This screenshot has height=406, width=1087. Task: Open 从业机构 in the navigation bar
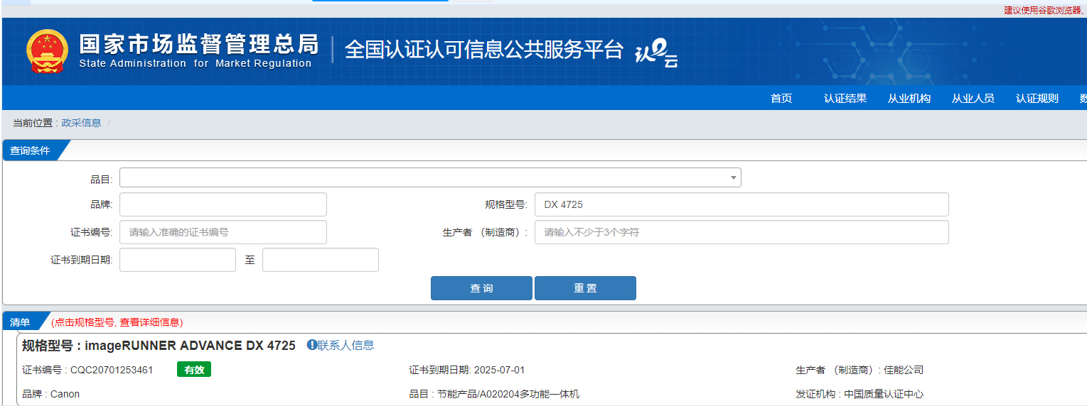click(x=909, y=99)
